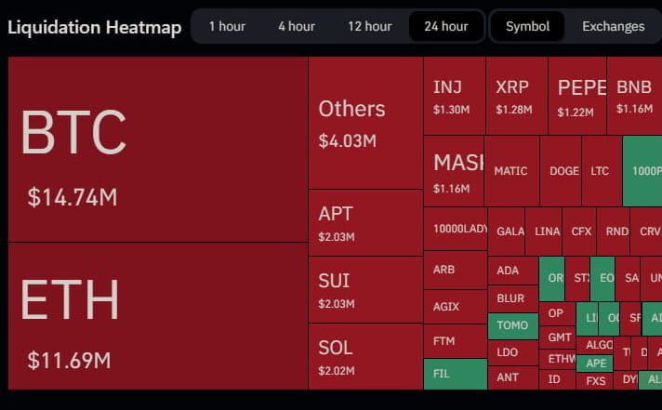Select the 4 hour timeframe tab
This screenshot has height=410, width=662.
(x=297, y=26)
